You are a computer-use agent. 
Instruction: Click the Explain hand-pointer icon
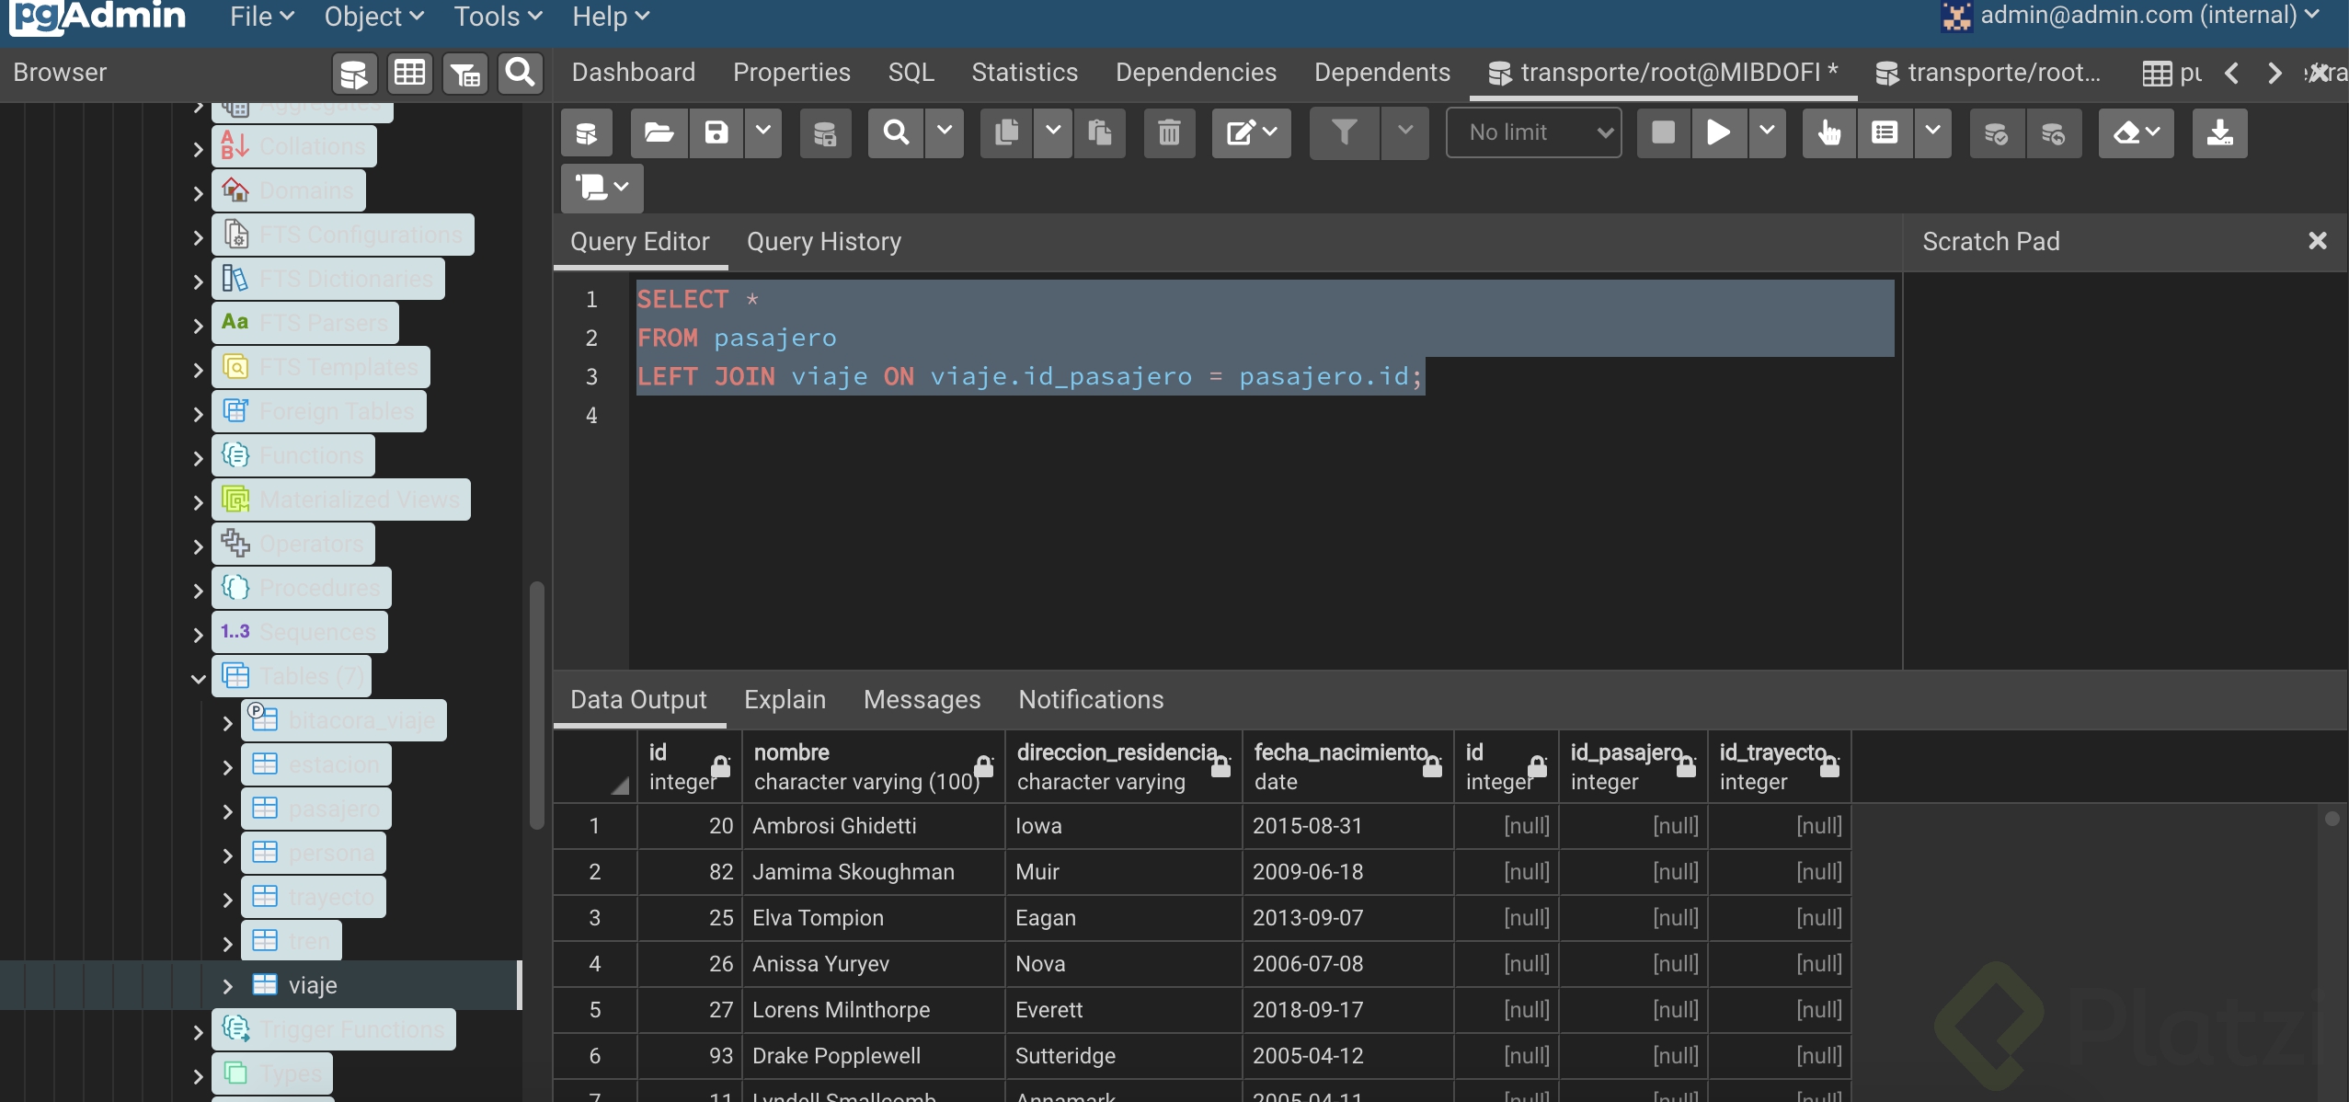click(x=1828, y=133)
